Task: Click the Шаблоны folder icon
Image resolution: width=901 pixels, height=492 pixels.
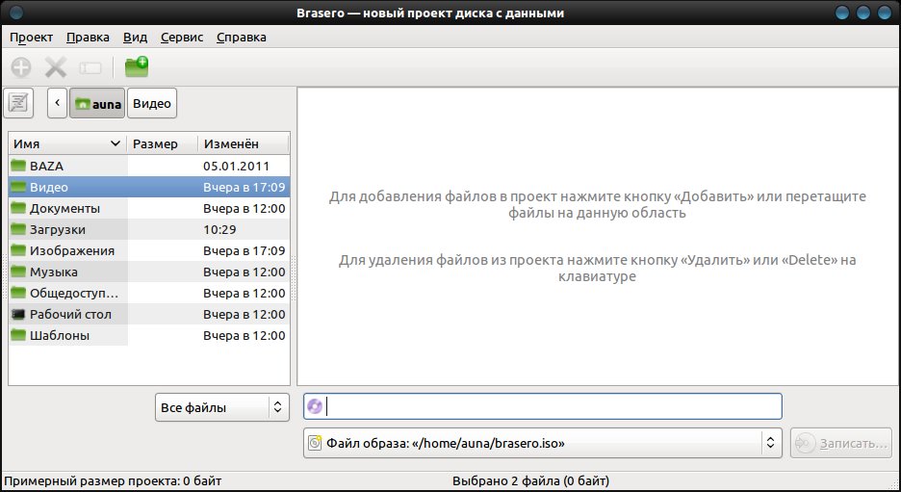Action: 18,336
